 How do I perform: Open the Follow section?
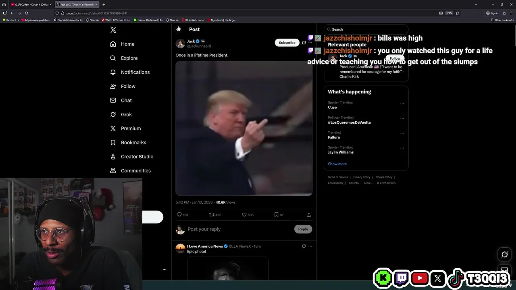click(x=123, y=86)
